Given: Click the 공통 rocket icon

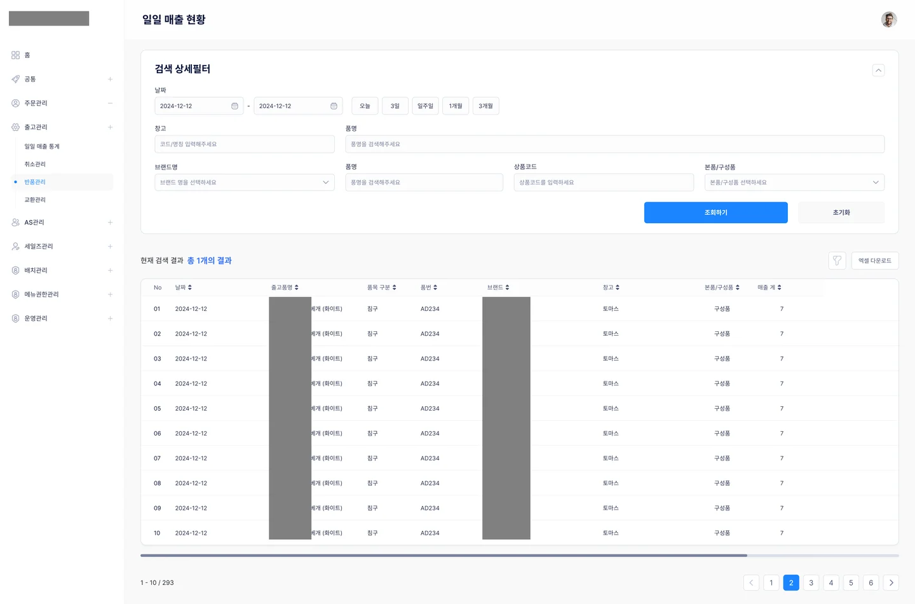Looking at the screenshot, I should pyautogui.click(x=15, y=79).
